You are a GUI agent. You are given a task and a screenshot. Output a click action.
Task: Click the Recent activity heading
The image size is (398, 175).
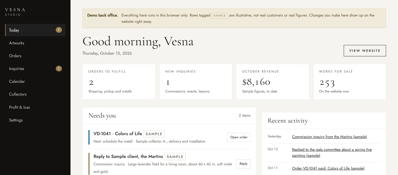click(x=288, y=121)
